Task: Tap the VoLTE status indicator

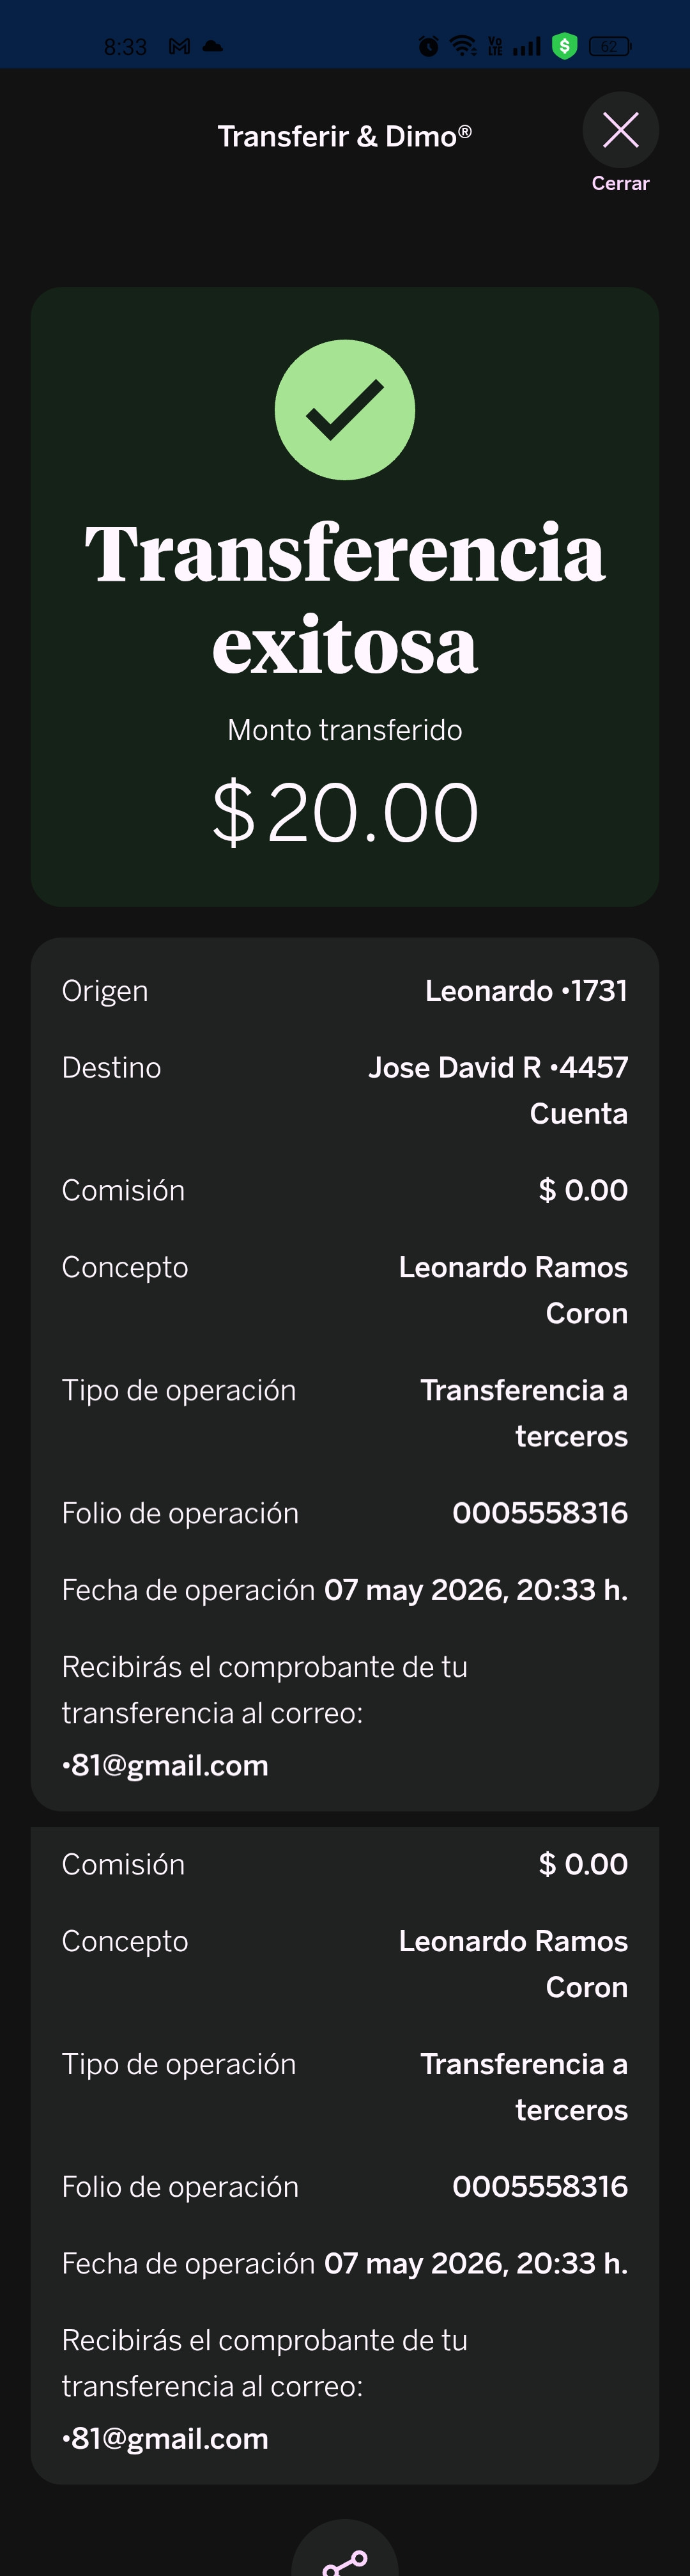Action: (494, 46)
